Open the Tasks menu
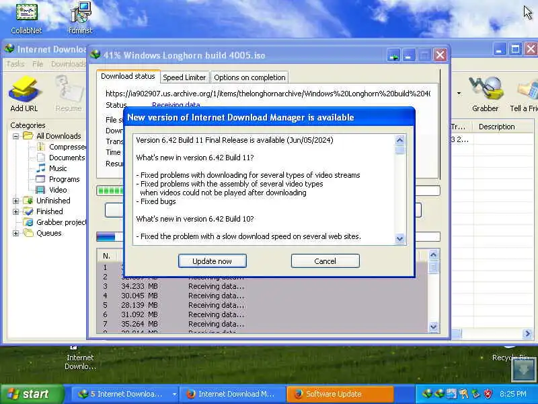 click(15, 64)
